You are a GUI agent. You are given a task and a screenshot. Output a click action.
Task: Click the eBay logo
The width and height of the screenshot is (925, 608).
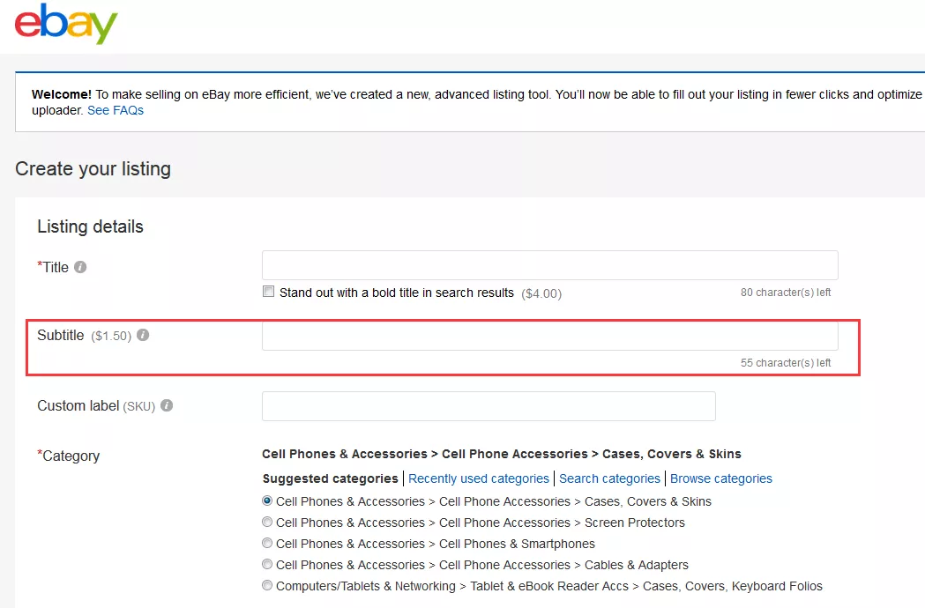[66, 24]
